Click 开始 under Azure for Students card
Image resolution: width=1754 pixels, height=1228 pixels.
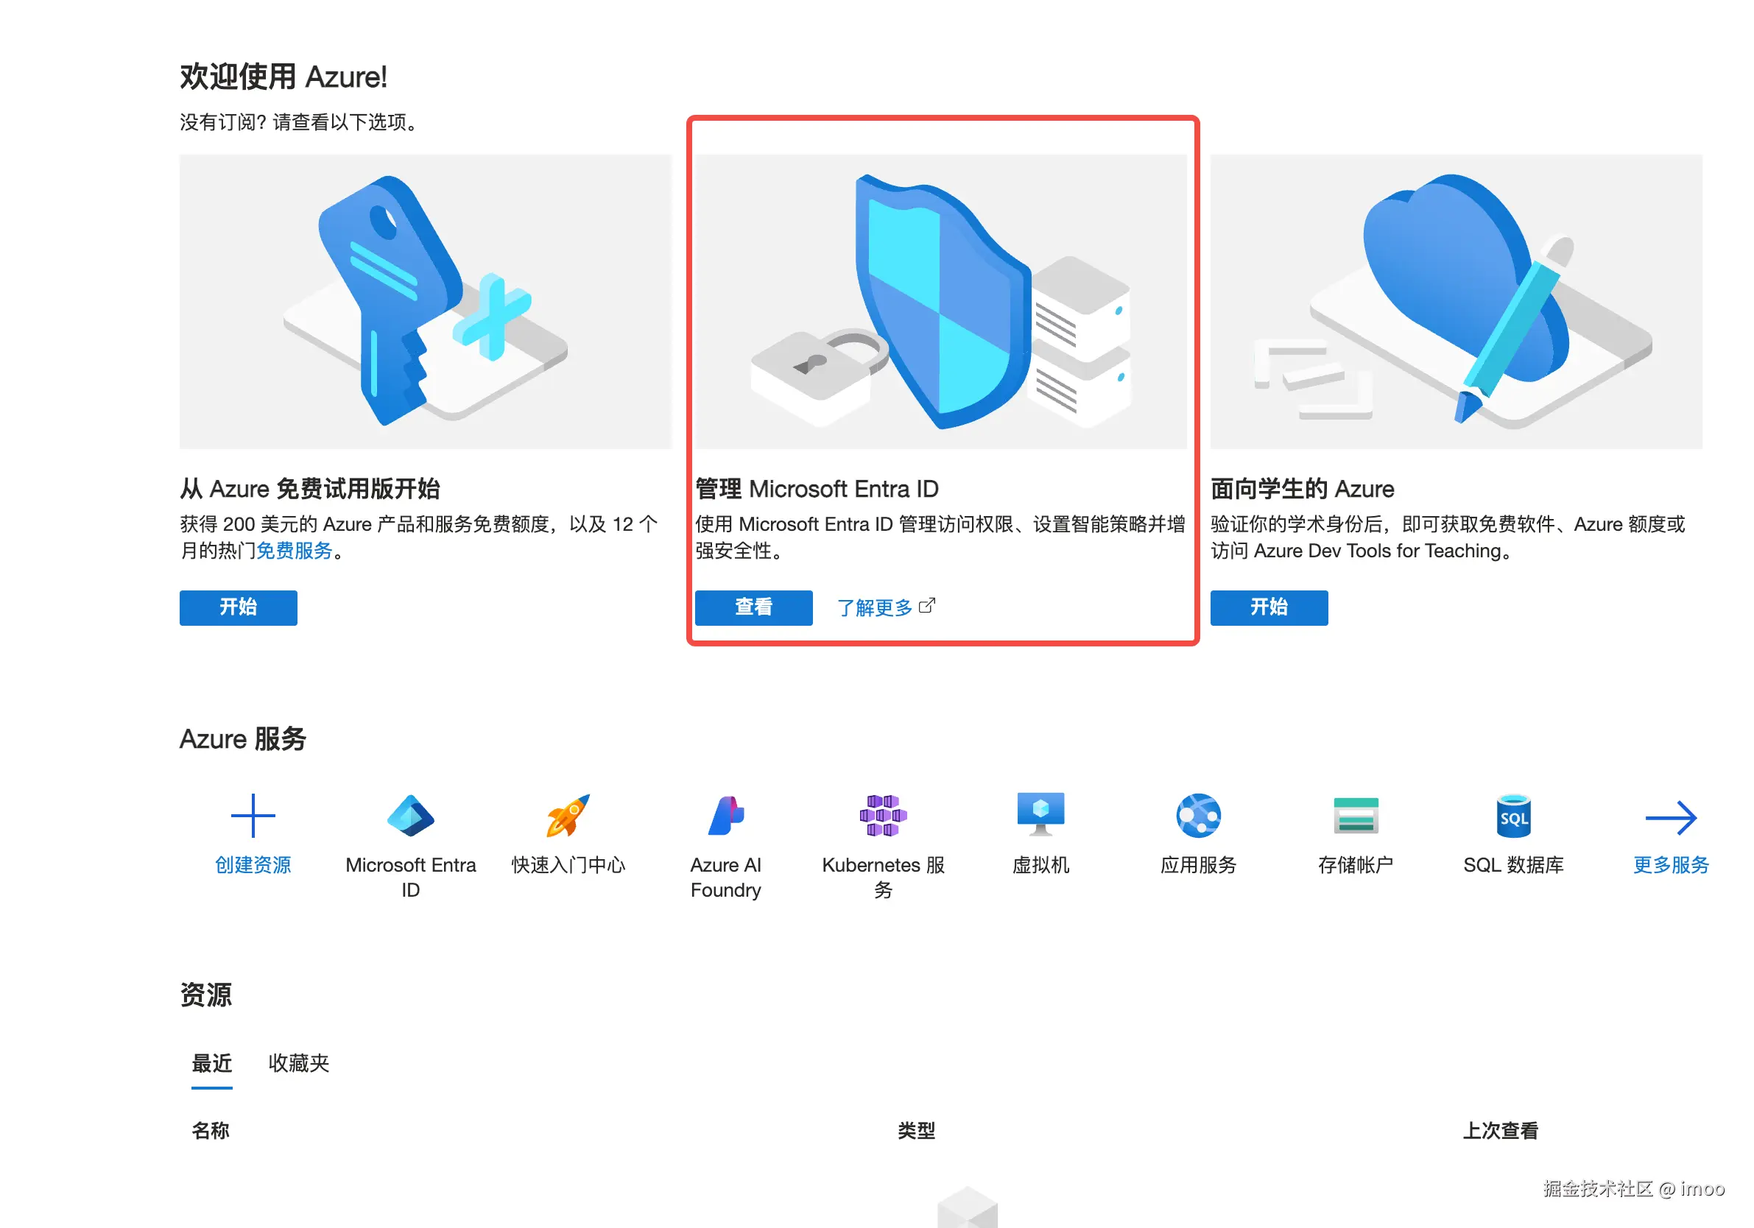pyautogui.click(x=1269, y=608)
